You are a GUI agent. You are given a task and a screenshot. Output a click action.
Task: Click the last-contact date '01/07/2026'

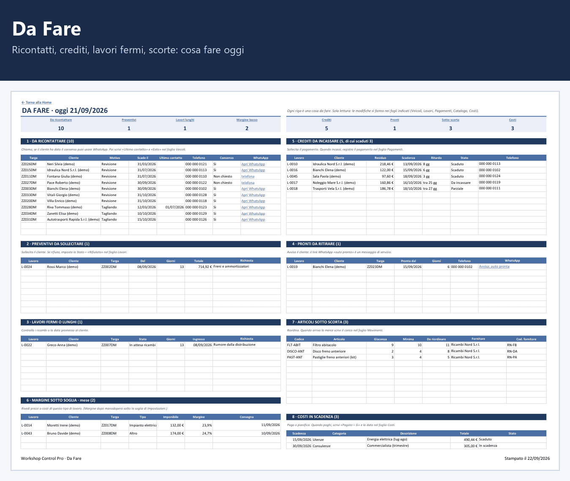point(171,207)
